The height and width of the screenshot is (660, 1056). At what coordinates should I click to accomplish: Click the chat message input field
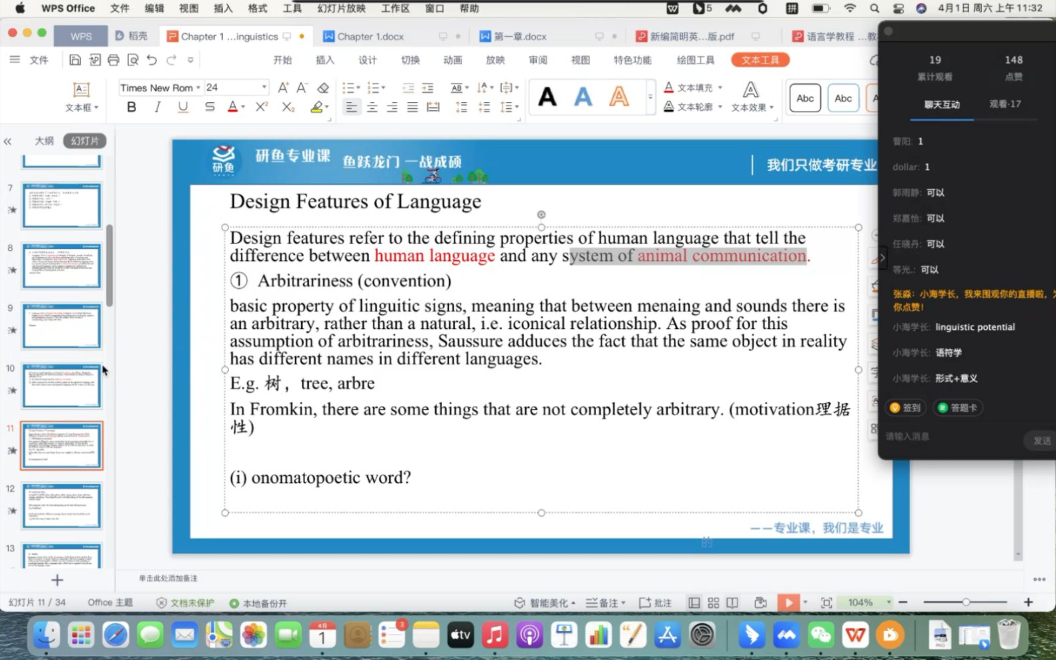click(x=951, y=436)
